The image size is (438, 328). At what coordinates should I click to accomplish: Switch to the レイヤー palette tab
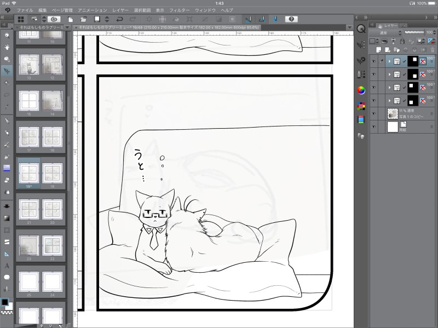pos(387,25)
